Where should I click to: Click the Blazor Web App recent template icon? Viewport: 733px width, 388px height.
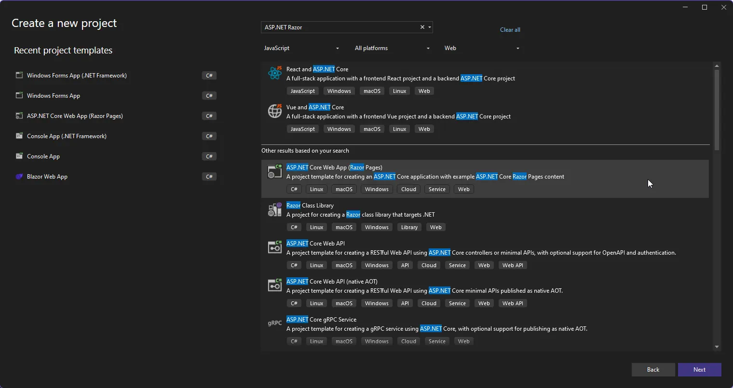coord(19,177)
